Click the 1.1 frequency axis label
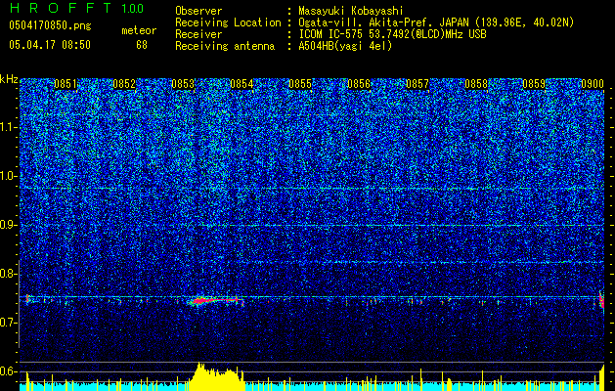The width and height of the screenshot is (615, 391). pos(8,127)
